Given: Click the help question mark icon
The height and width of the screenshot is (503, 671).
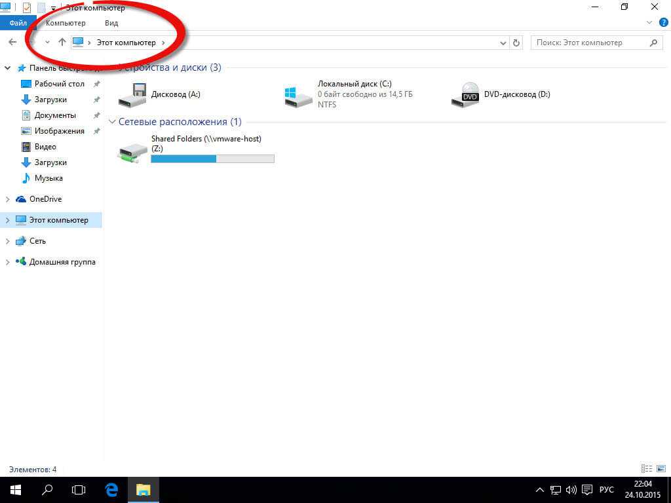Looking at the screenshot, I should tap(663, 22).
